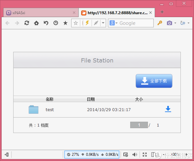Close the xiNASxi tab

click(x=74, y=13)
